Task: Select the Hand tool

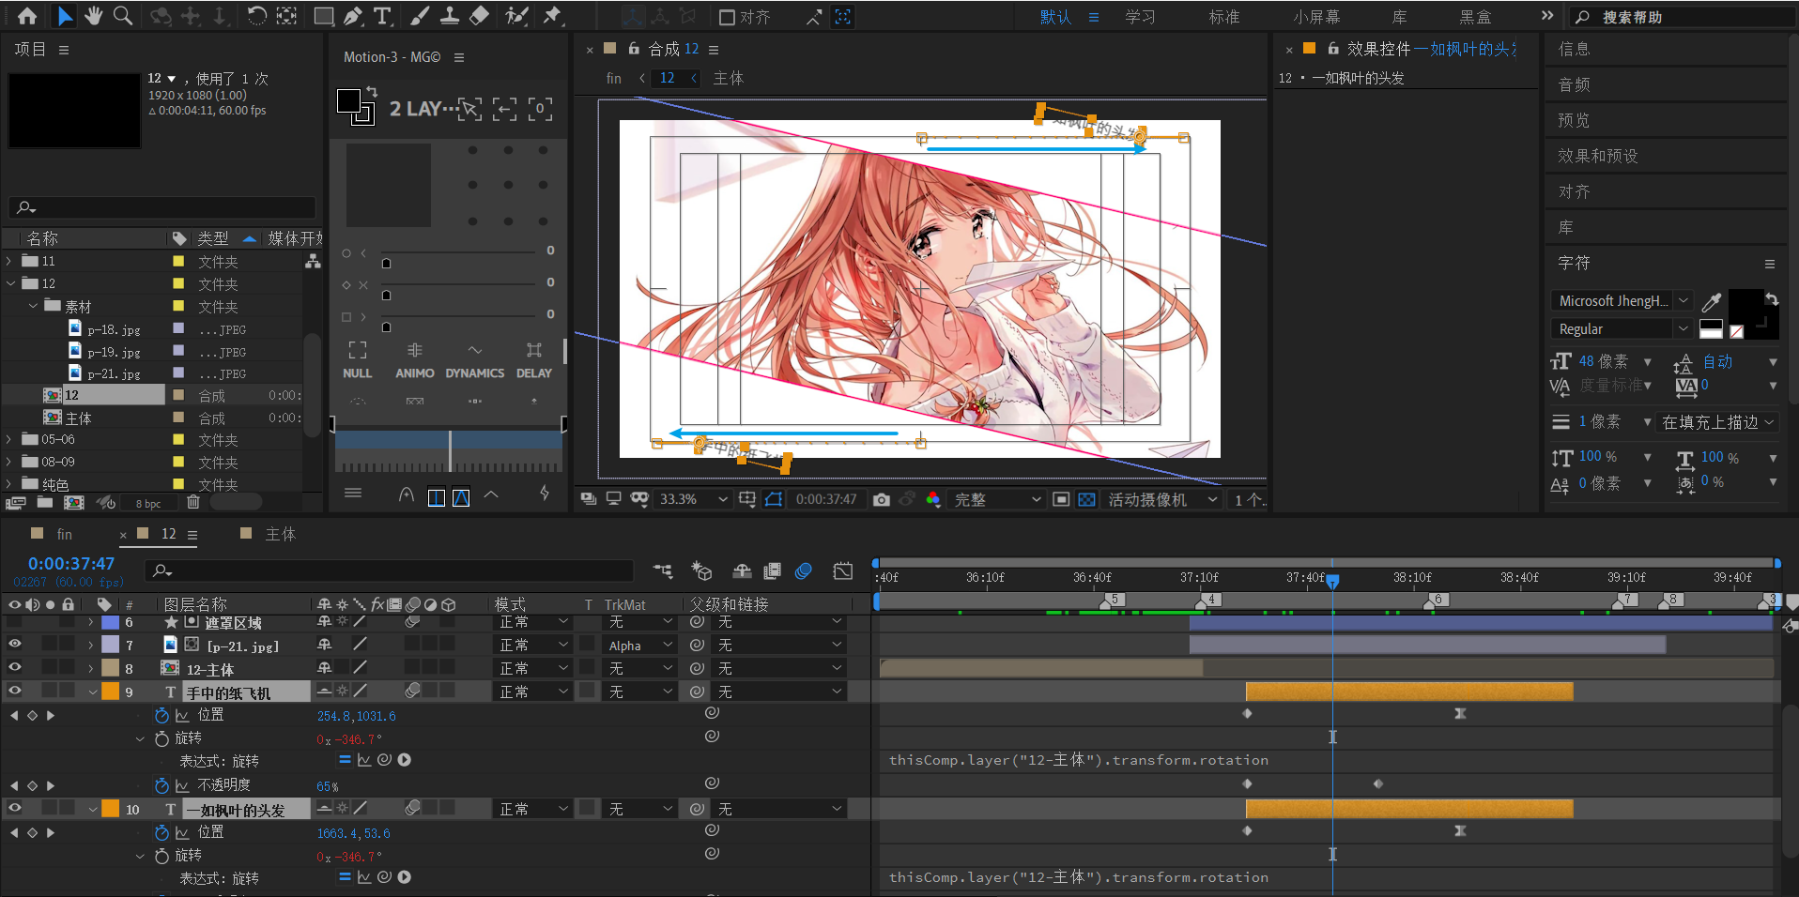Action: point(93,16)
